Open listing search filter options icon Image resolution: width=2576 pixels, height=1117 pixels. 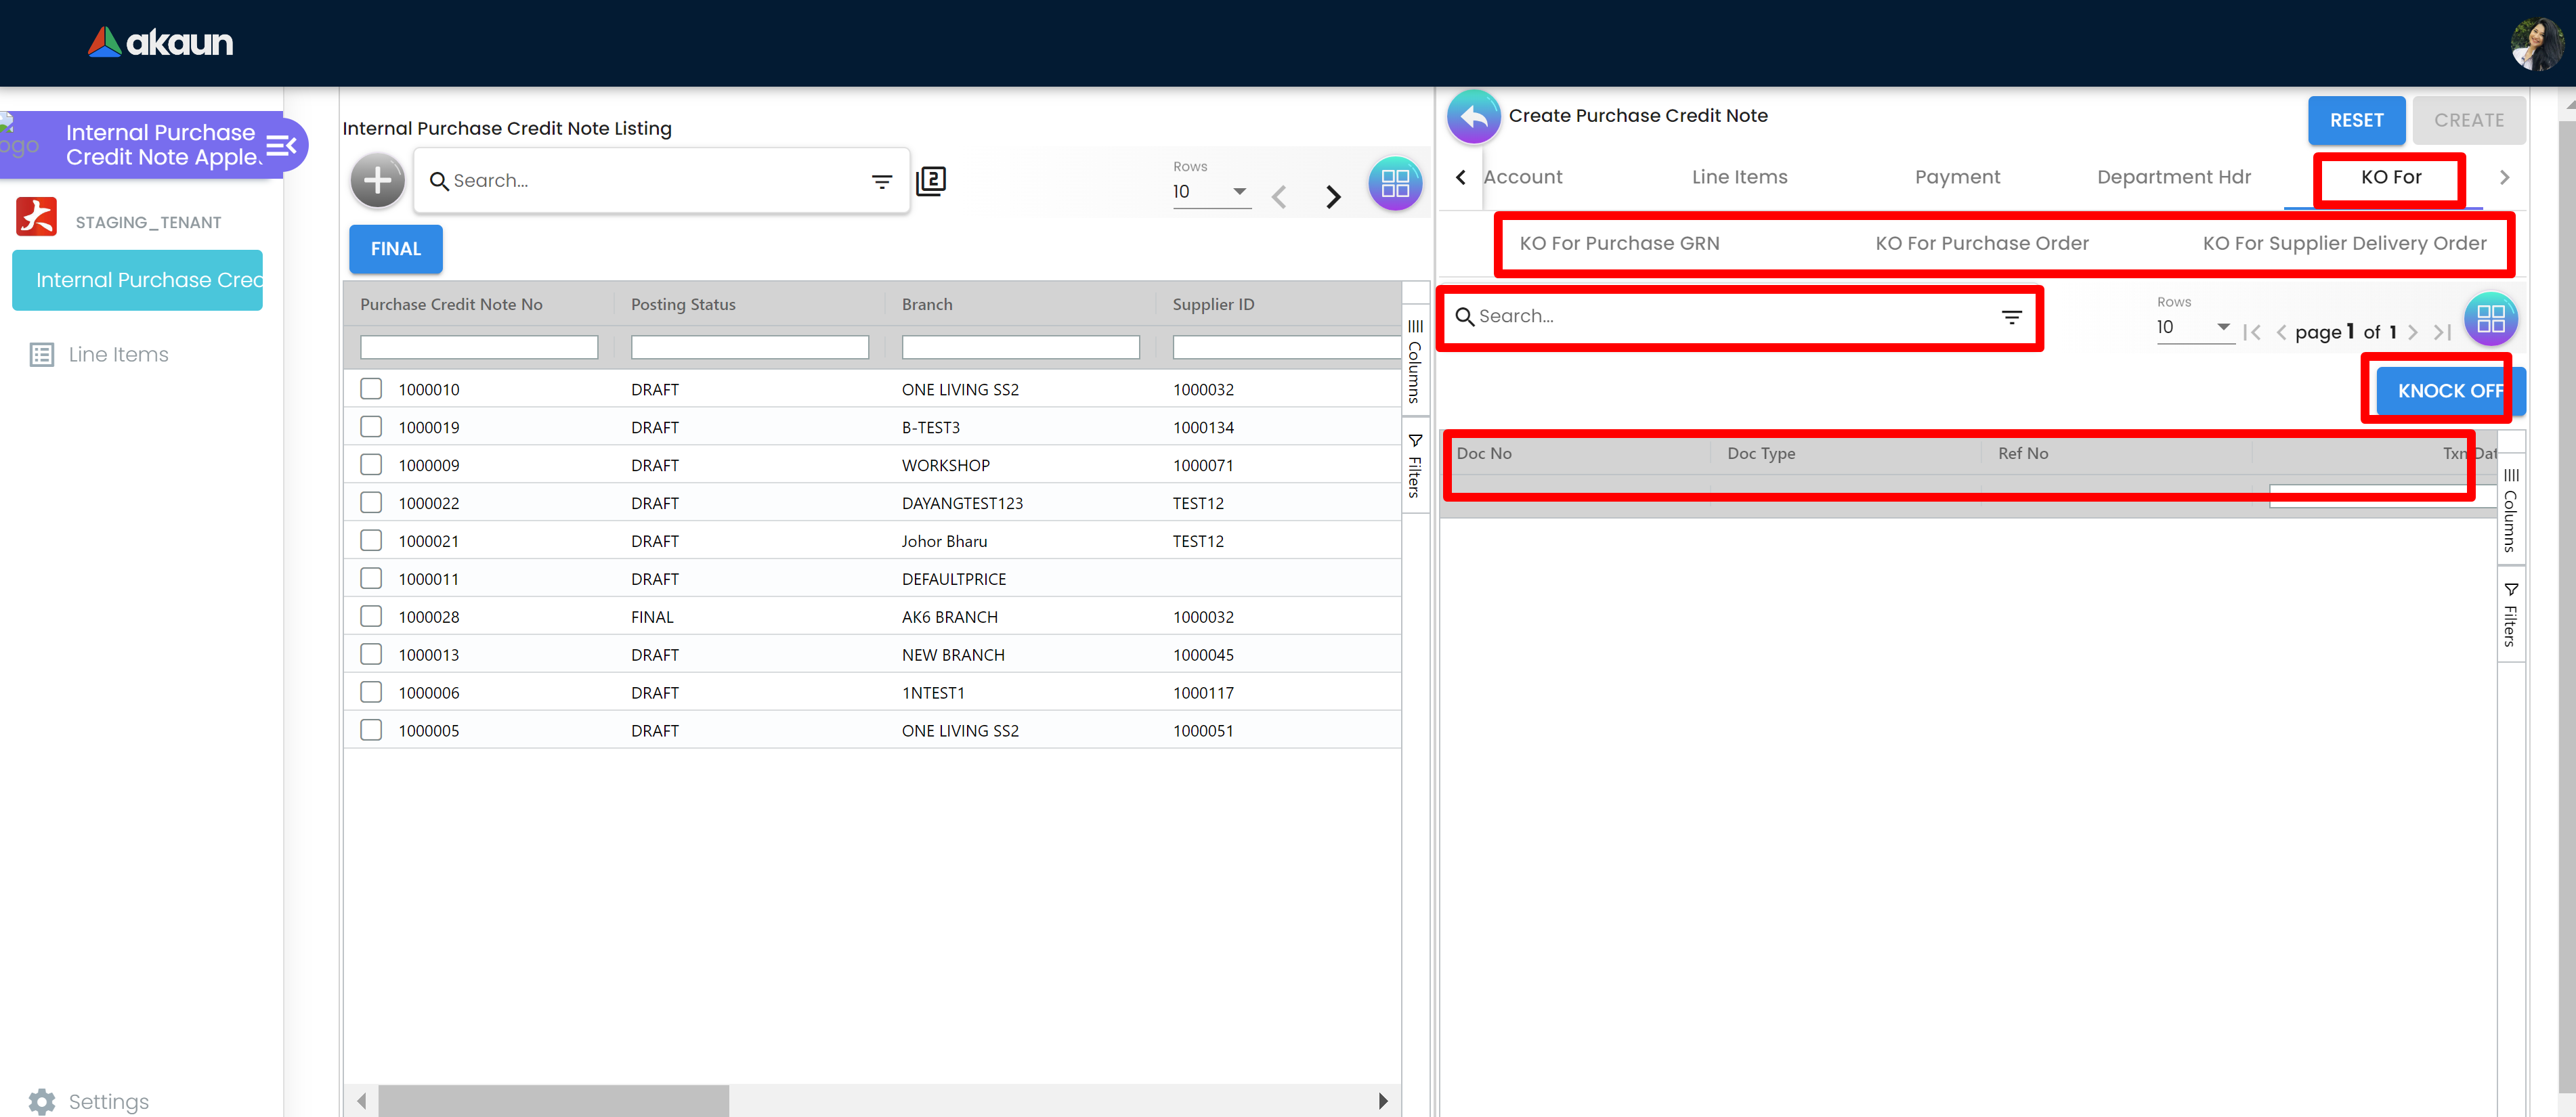[881, 181]
